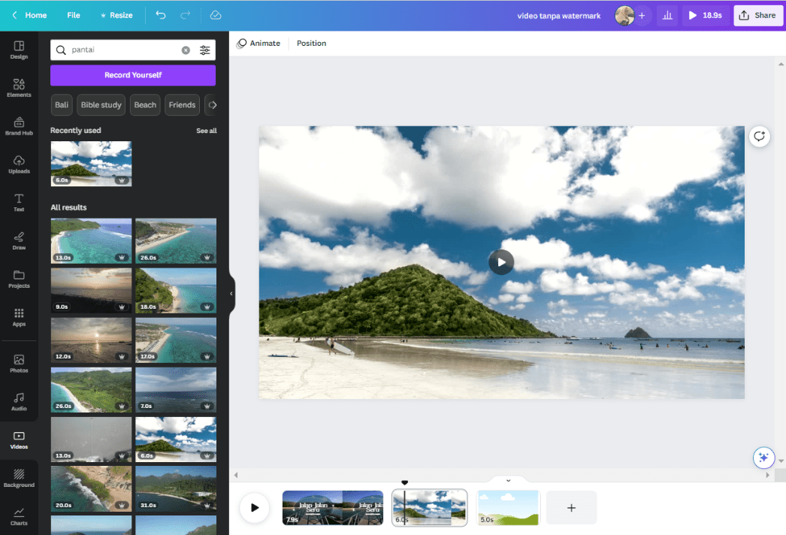
Task: Click the loop playback icon on canvas
Action: [x=759, y=136]
